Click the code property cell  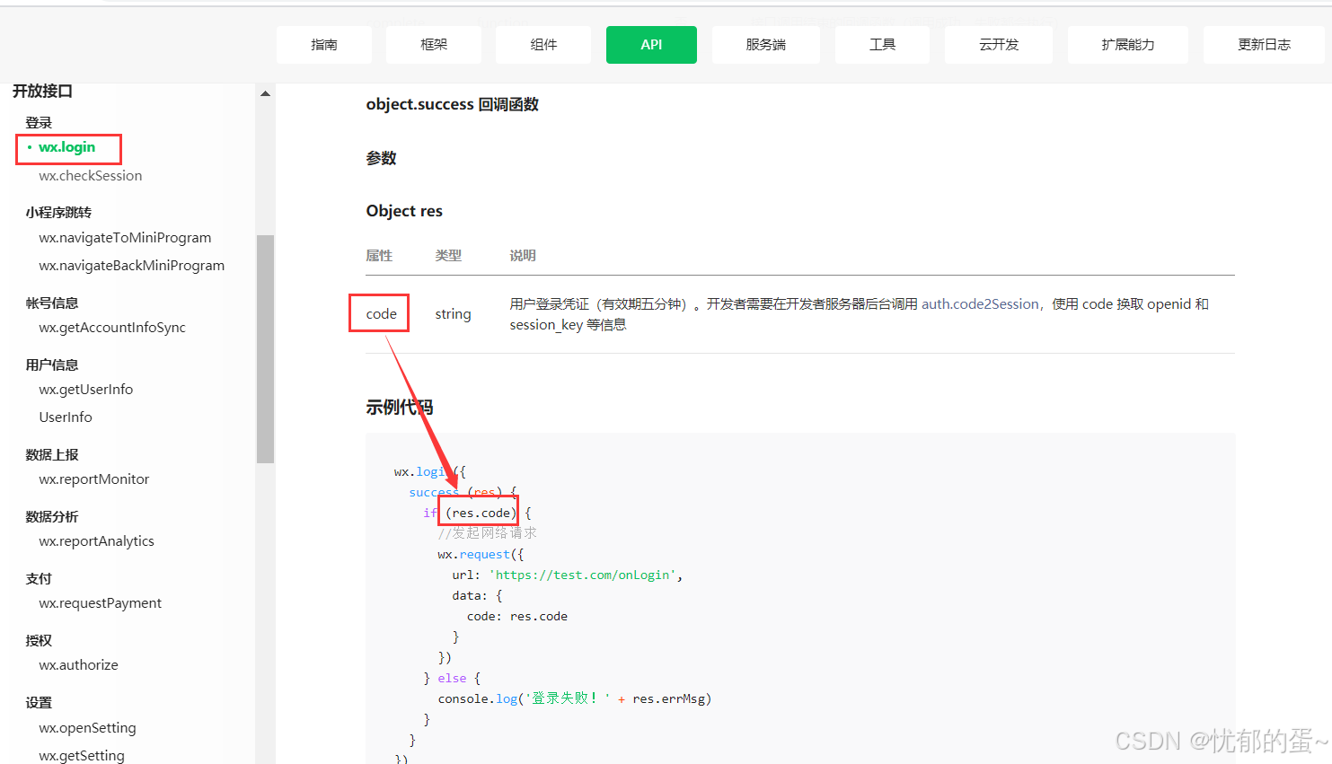[382, 314]
